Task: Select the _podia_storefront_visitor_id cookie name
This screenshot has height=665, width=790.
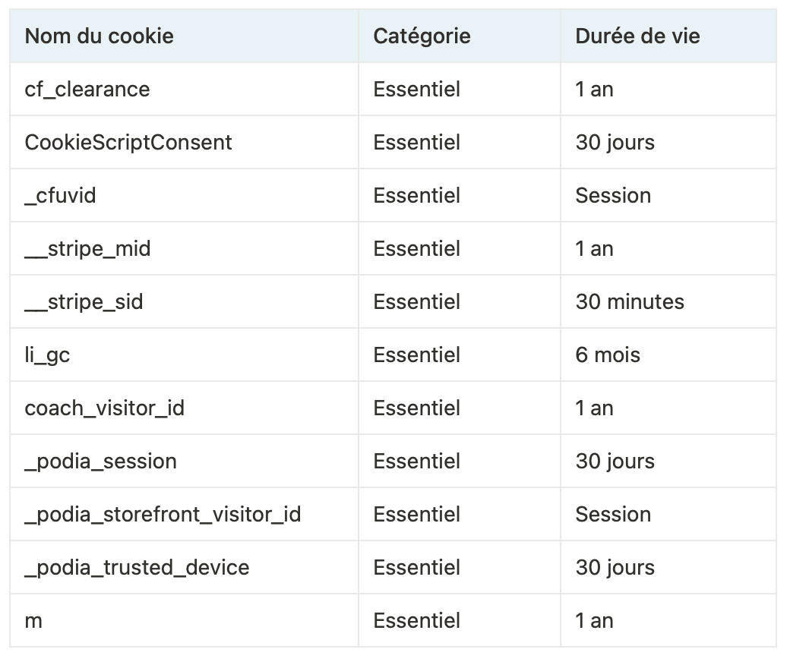Action: 163,514
